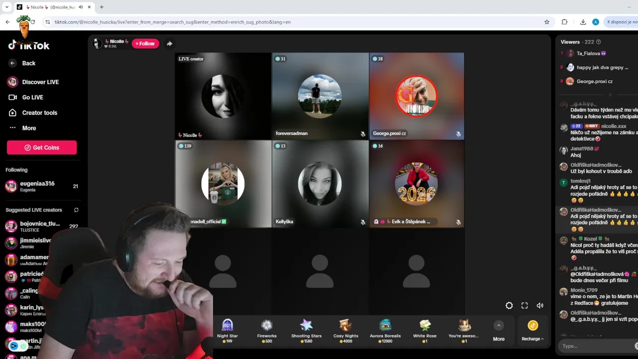
Task: Refresh Suggested LIVE creators list
Action: point(76,210)
